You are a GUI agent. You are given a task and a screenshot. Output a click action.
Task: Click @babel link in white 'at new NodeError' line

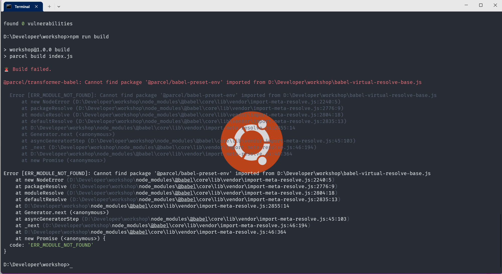pyautogui.click(x=184, y=180)
